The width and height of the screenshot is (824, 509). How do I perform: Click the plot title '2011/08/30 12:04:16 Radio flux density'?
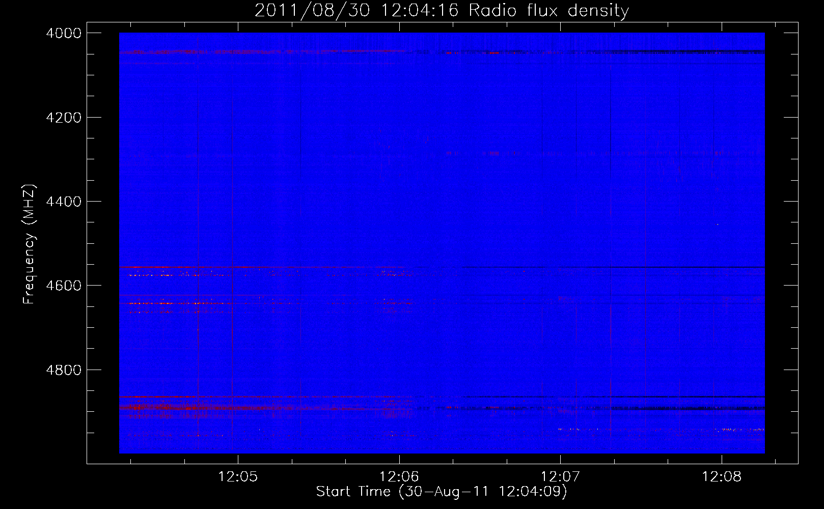[442, 11]
